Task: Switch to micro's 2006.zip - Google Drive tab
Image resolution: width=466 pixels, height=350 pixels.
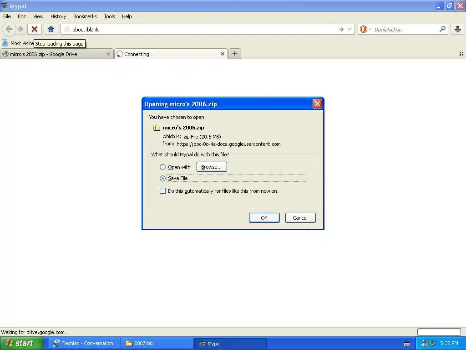Action: tap(56, 54)
